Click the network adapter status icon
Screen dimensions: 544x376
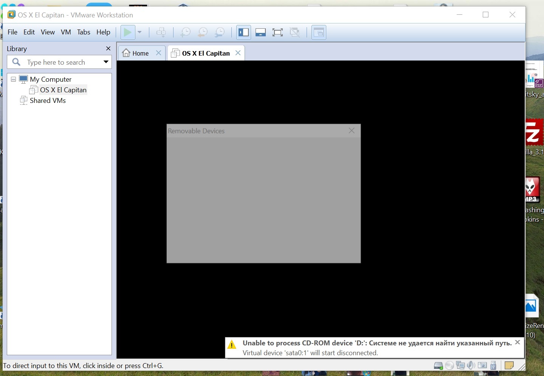pos(460,365)
